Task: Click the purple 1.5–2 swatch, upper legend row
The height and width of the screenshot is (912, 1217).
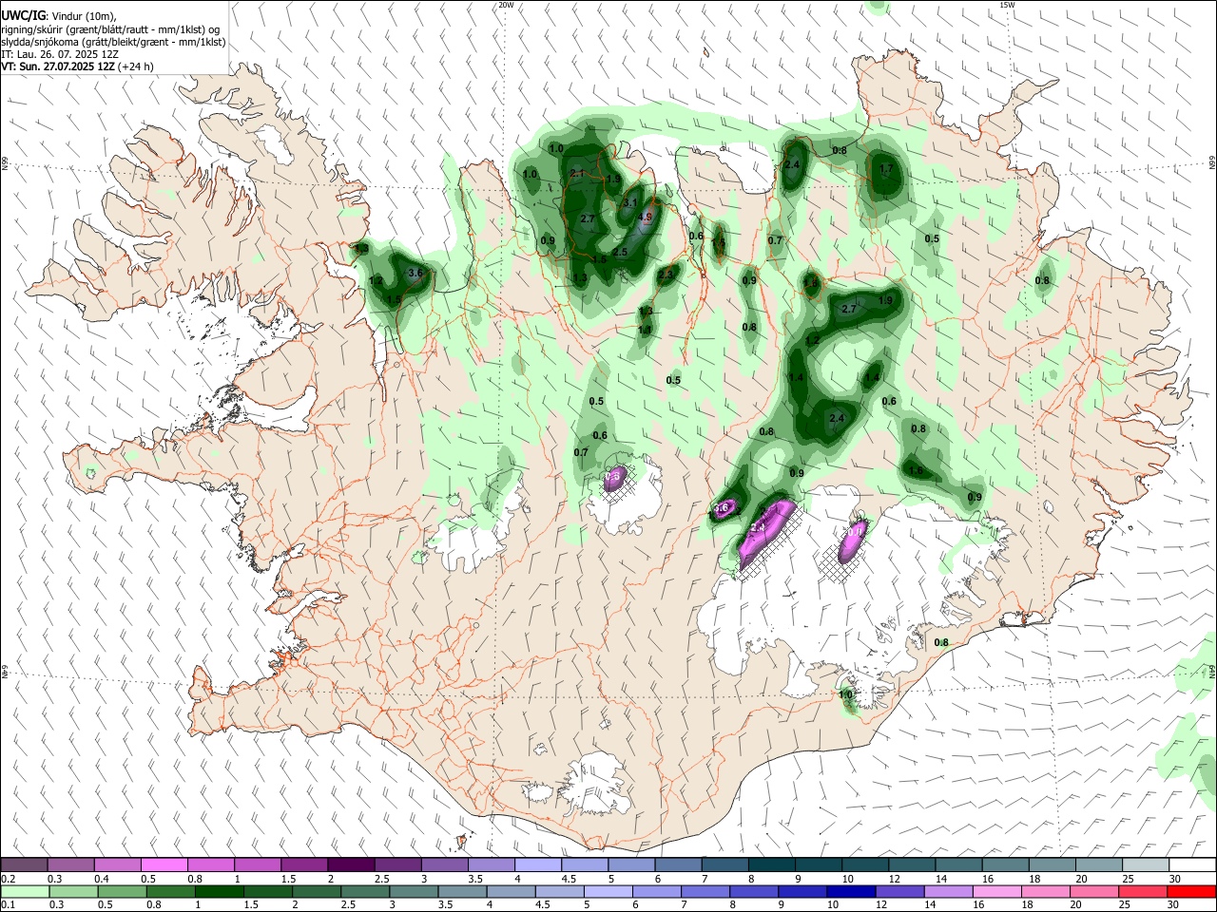Action: (303, 864)
